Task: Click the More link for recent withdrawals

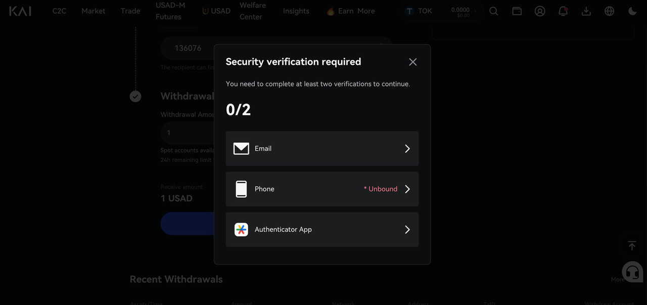Action: click(x=617, y=279)
